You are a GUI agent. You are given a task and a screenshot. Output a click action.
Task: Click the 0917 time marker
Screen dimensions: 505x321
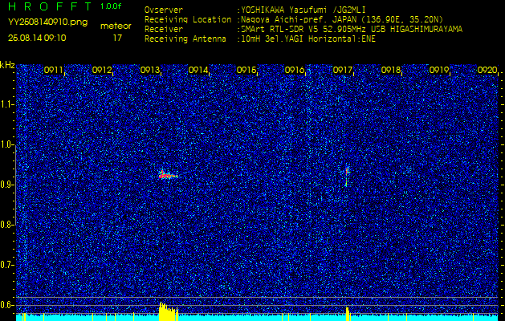342,70
